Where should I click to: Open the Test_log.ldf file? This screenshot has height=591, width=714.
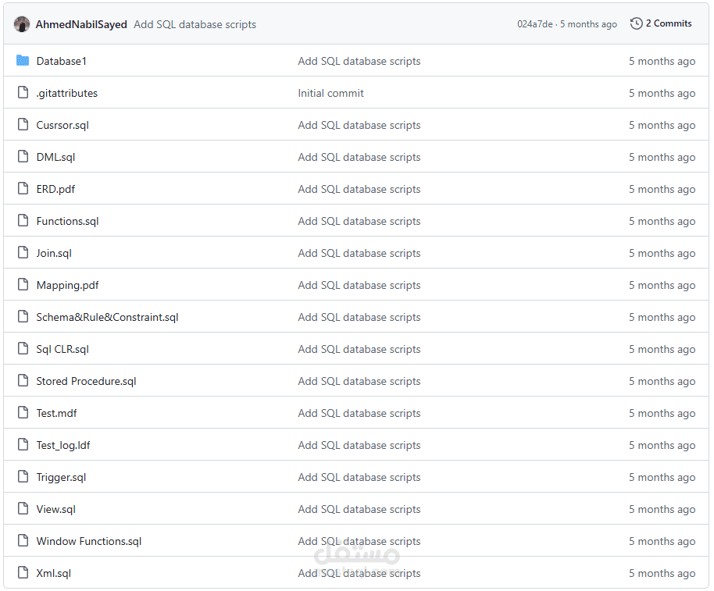tap(63, 446)
